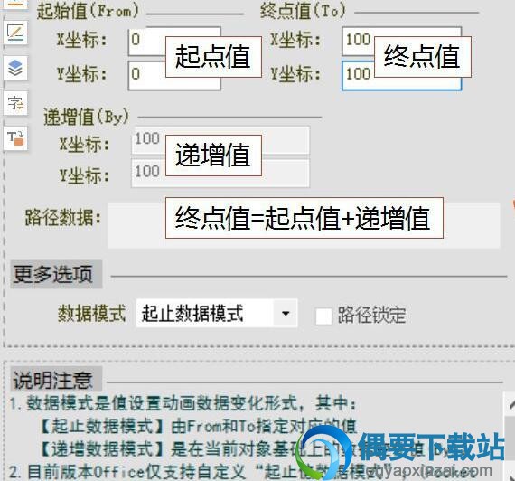Select the line chart edit icon
The width and height of the screenshot is (515, 481).
pyautogui.click(x=15, y=33)
